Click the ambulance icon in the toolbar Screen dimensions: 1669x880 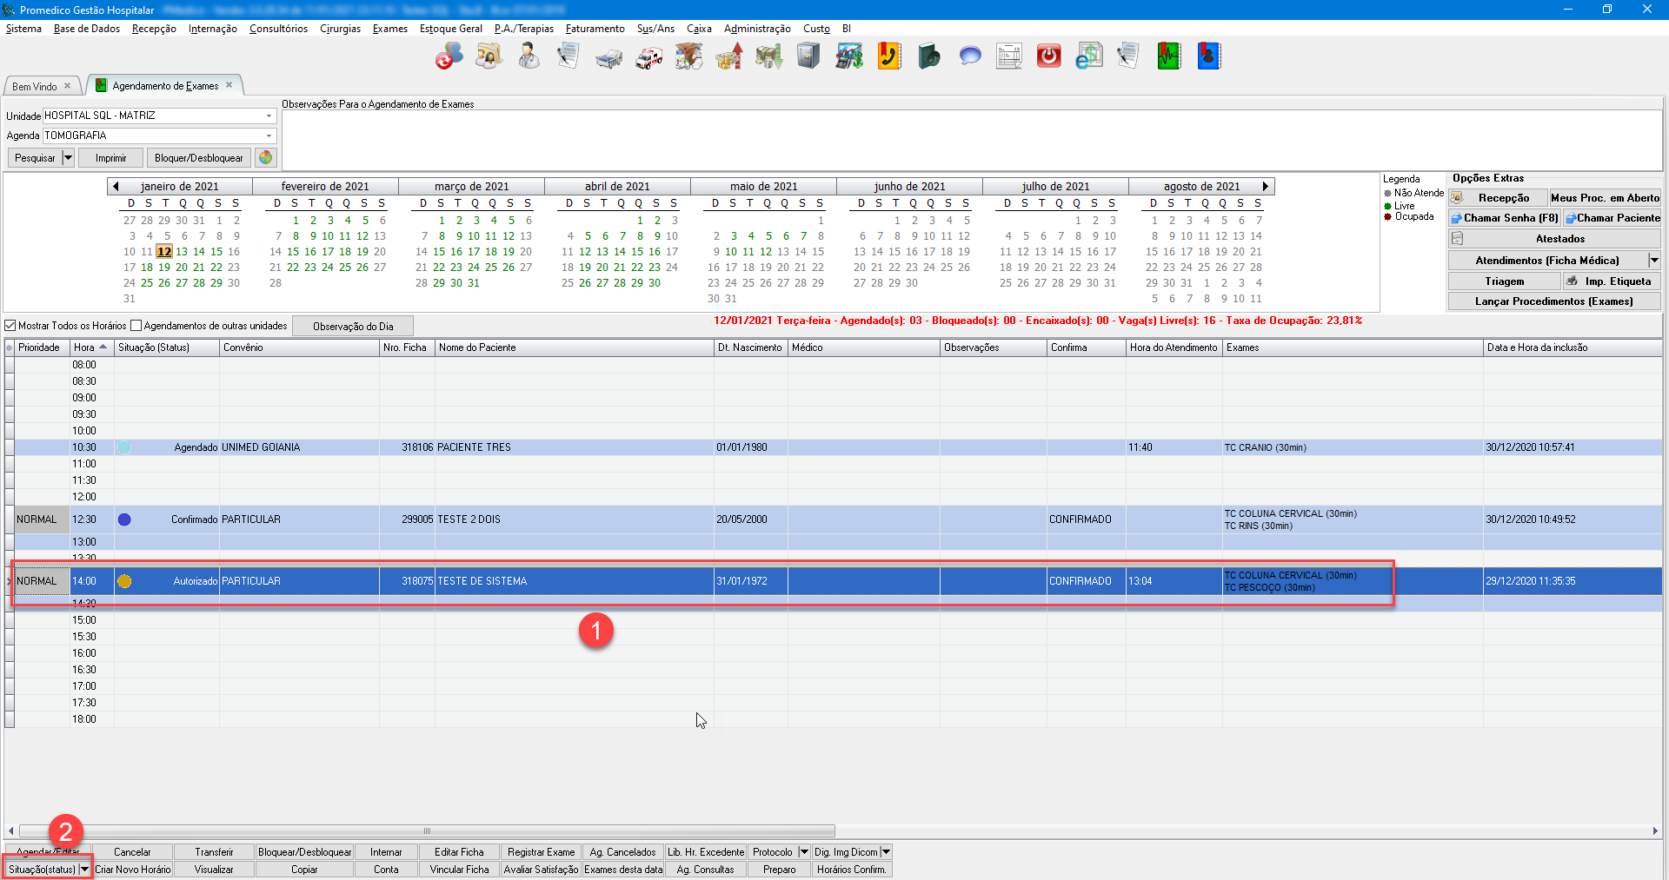(648, 57)
